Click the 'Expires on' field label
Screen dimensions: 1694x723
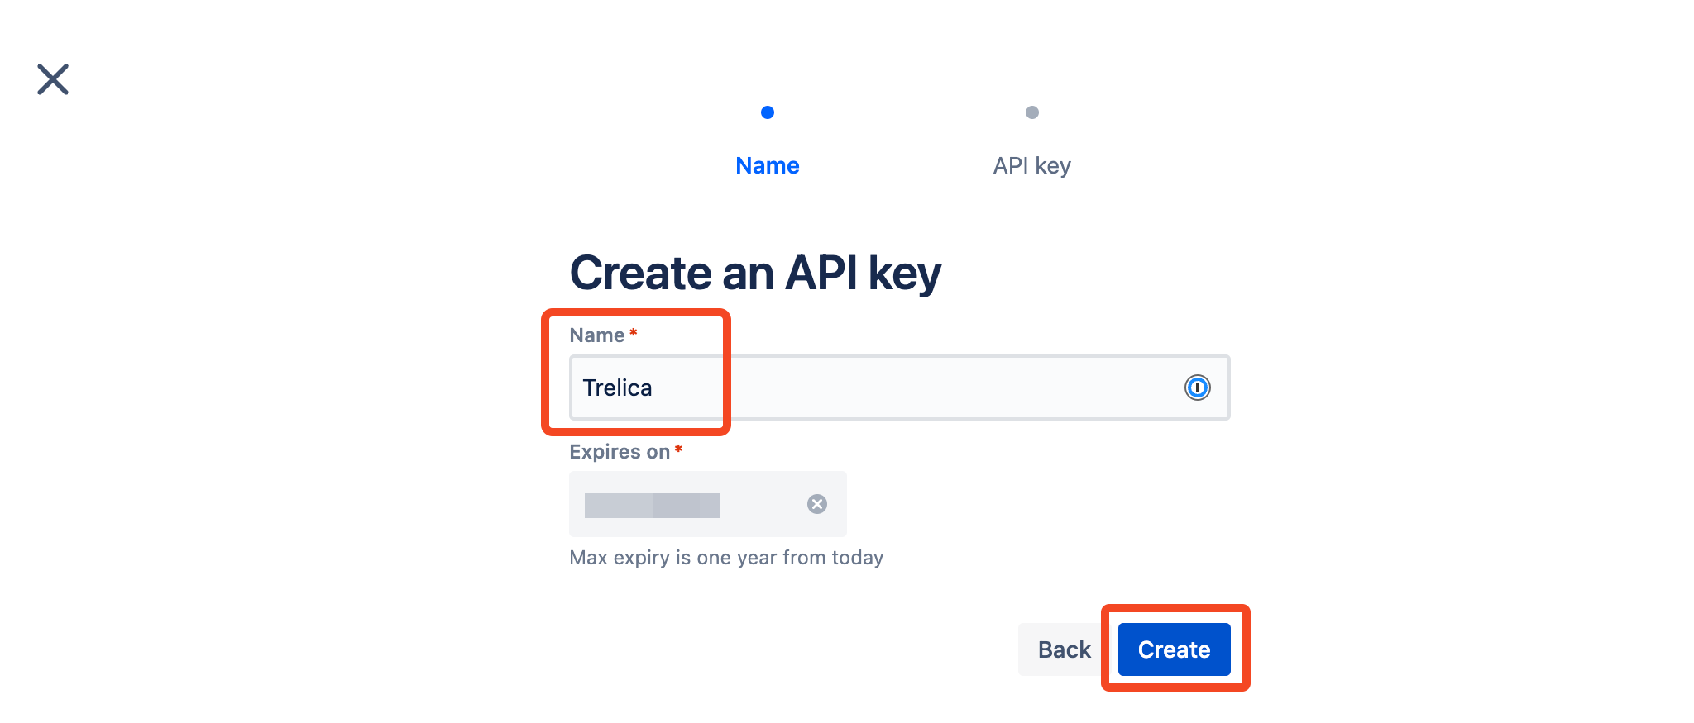[x=620, y=452]
